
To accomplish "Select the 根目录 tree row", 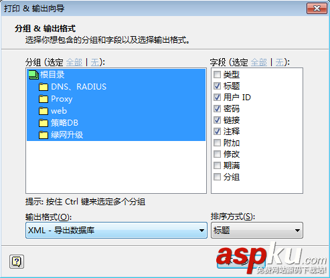I will point(116,75).
